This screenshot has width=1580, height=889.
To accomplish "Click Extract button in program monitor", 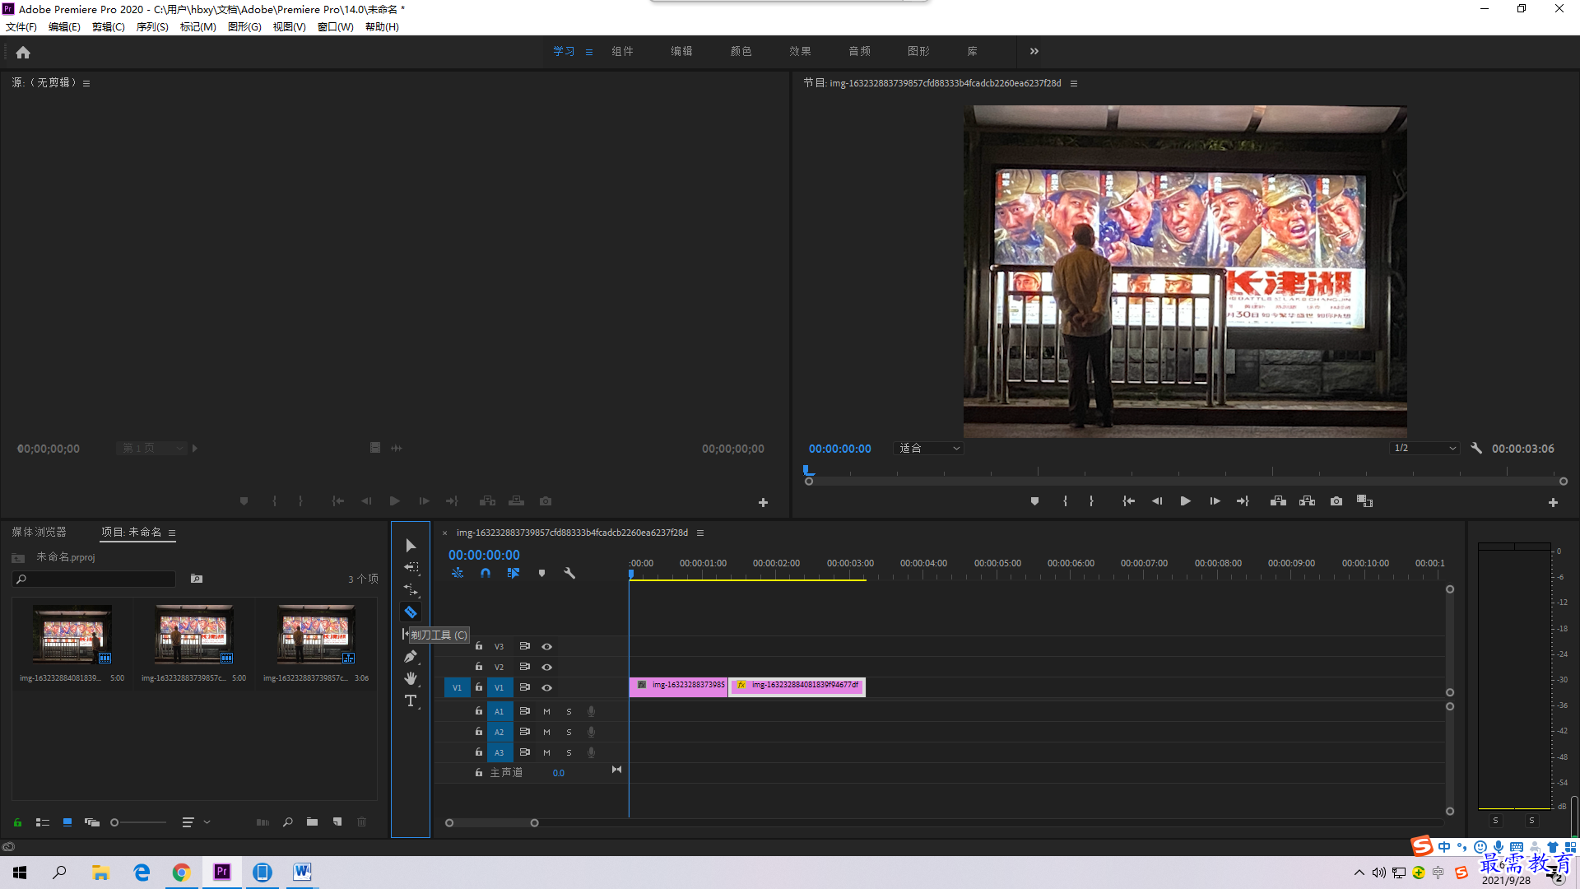I will coord(1307,501).
